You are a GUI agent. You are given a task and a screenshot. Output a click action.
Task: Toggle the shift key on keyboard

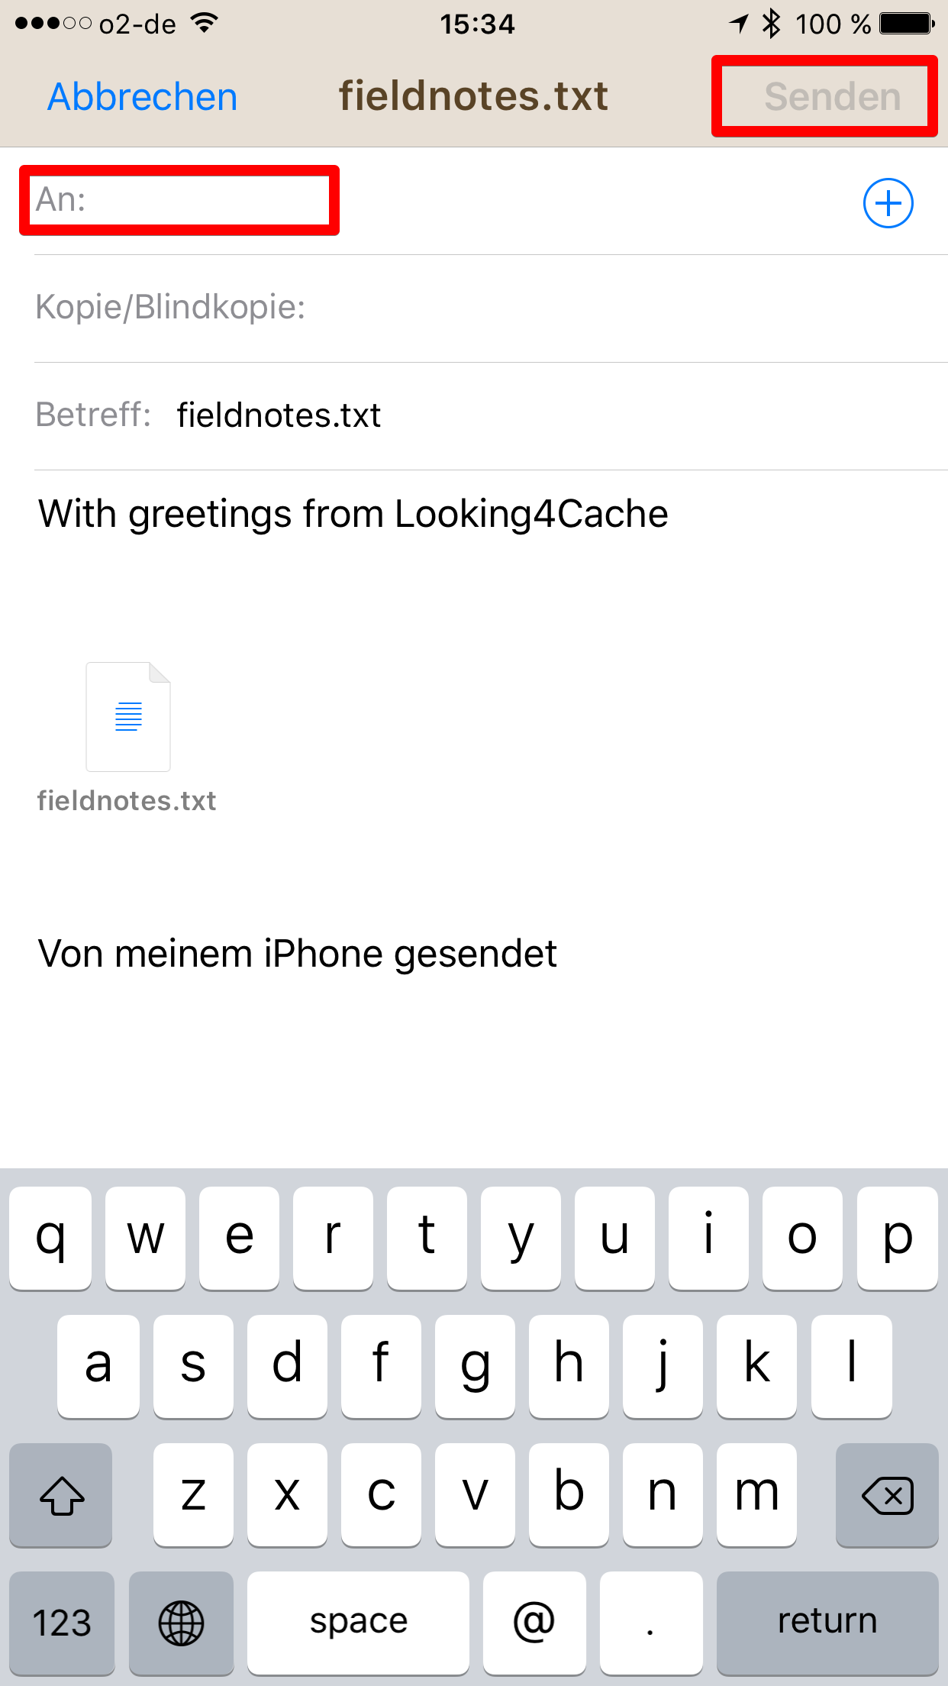pyautogui.click(x=61, y=1495)
